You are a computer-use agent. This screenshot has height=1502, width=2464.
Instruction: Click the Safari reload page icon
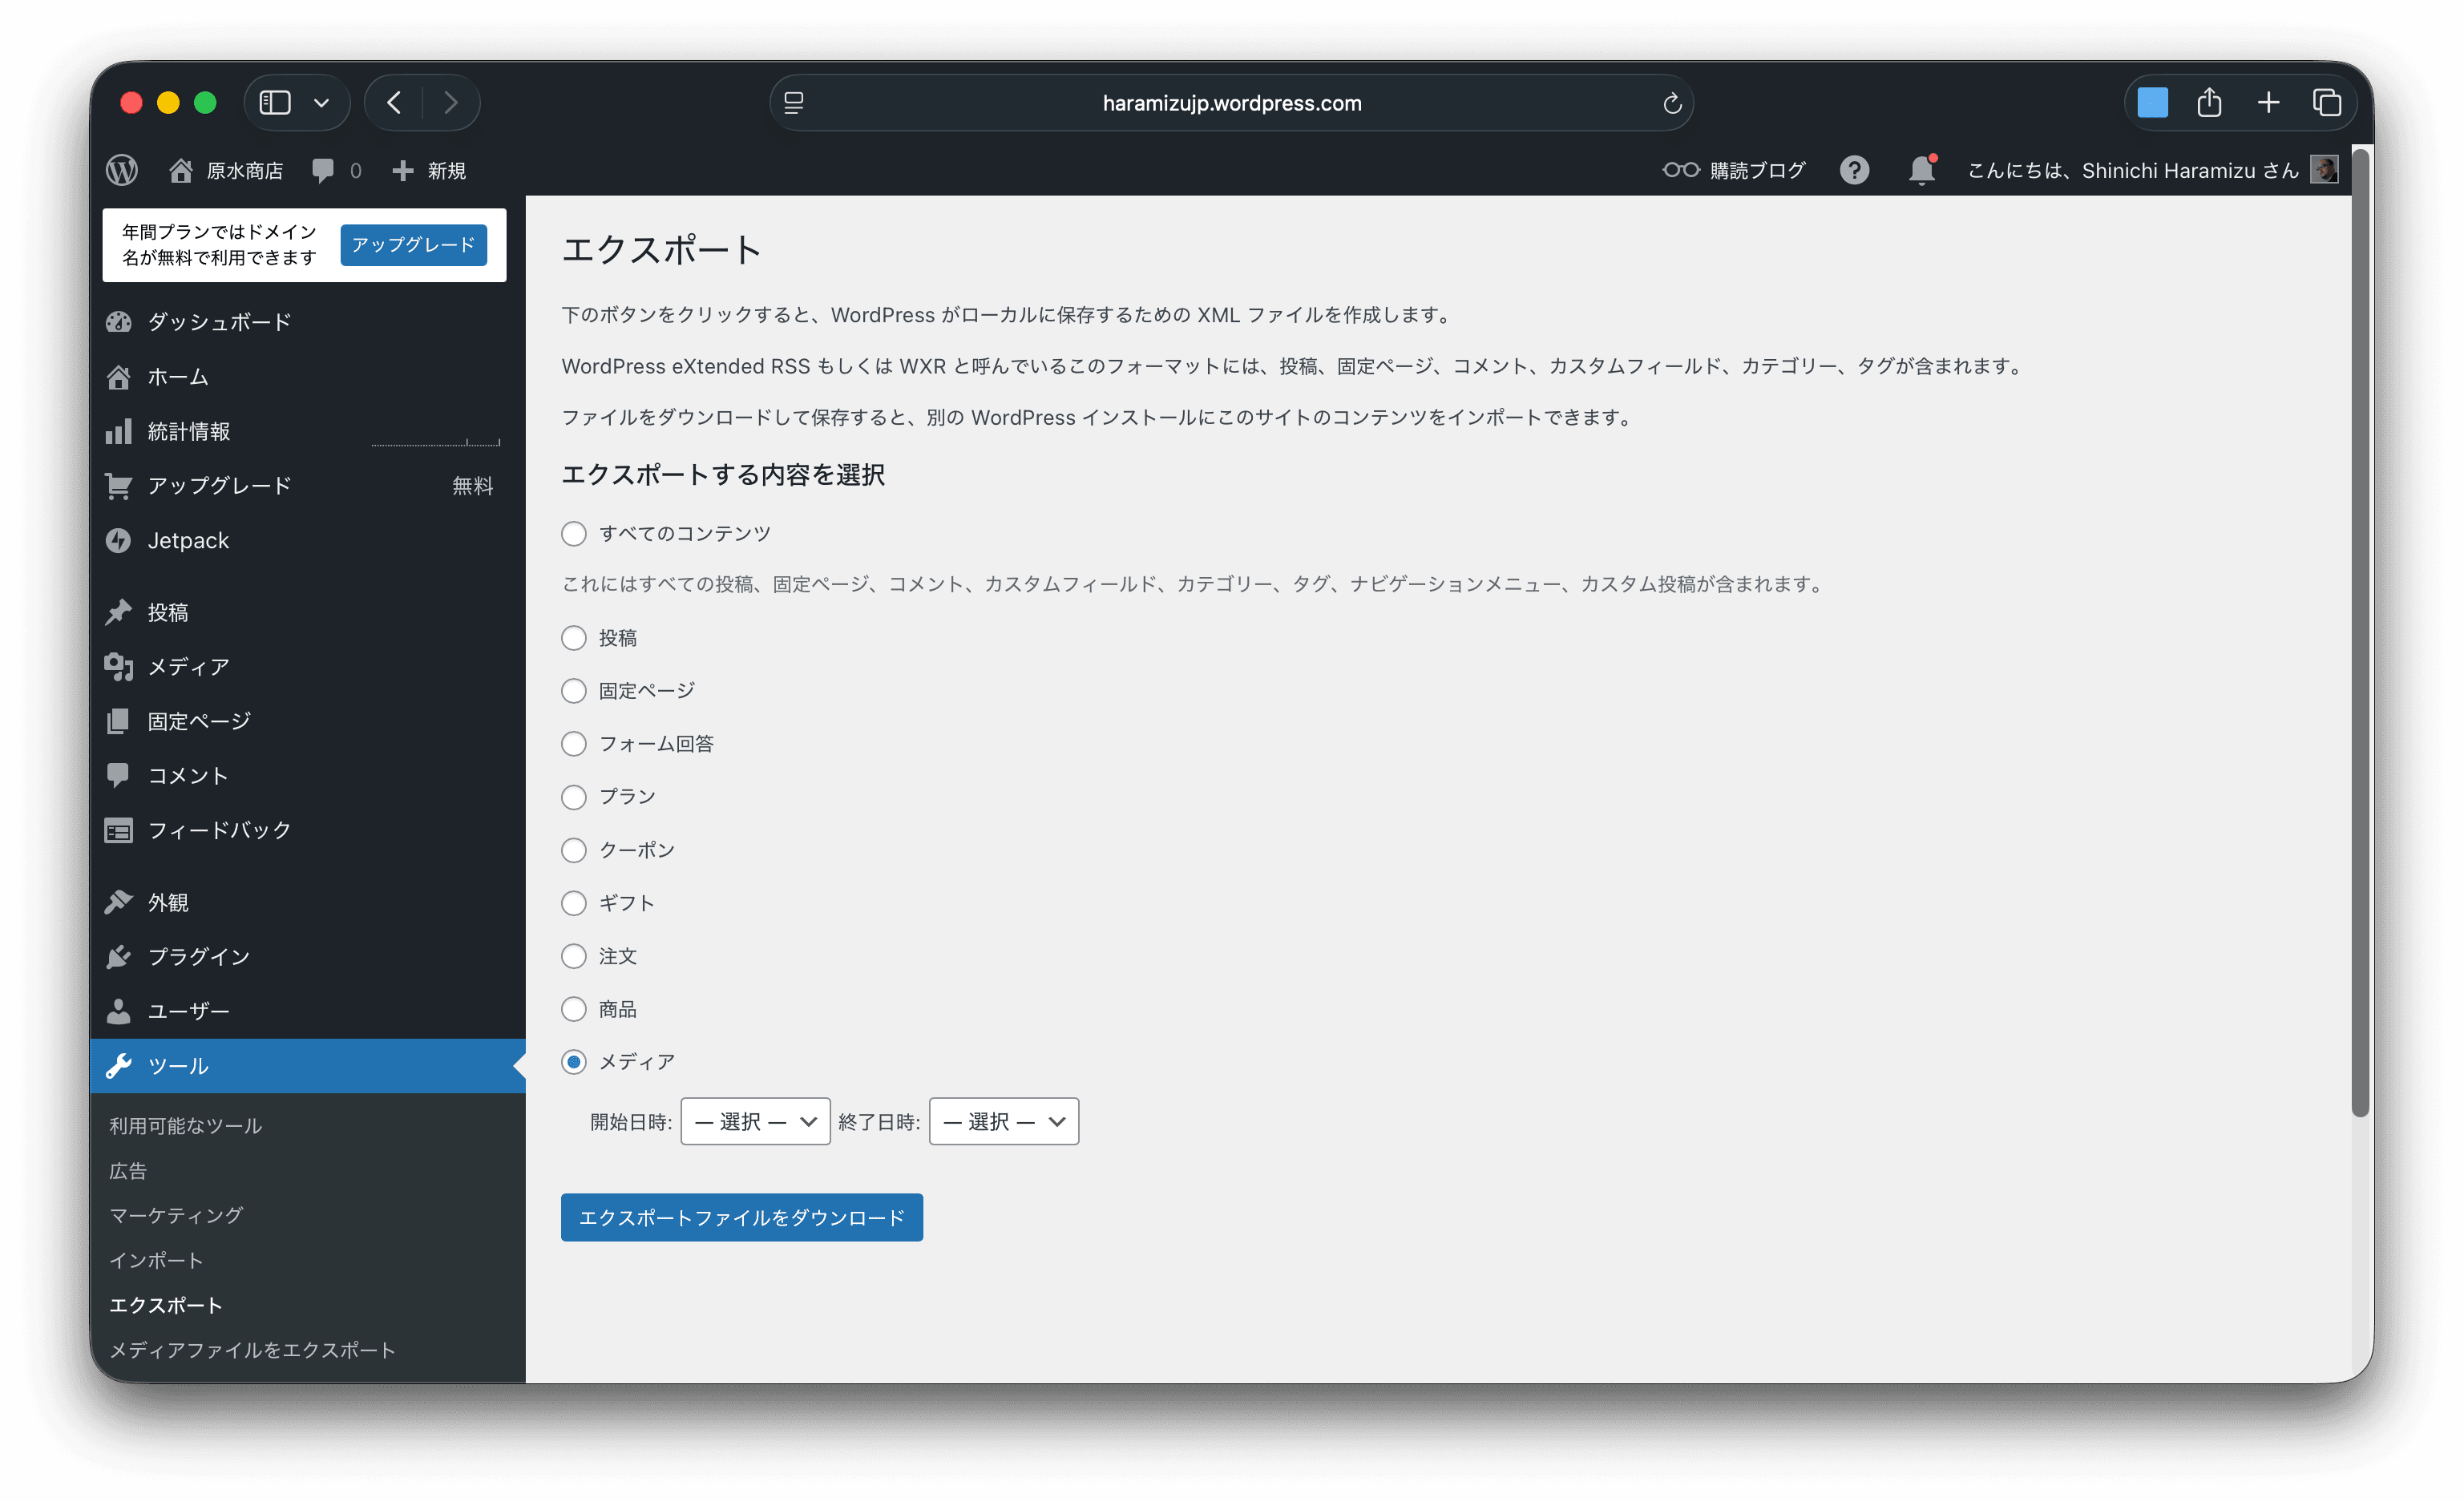[1671, 103]
